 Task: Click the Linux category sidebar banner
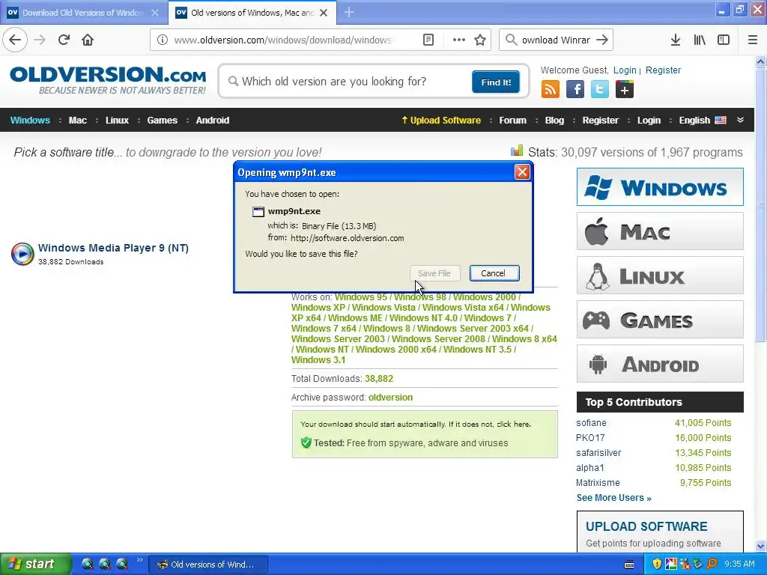click(x=660, y=276)
